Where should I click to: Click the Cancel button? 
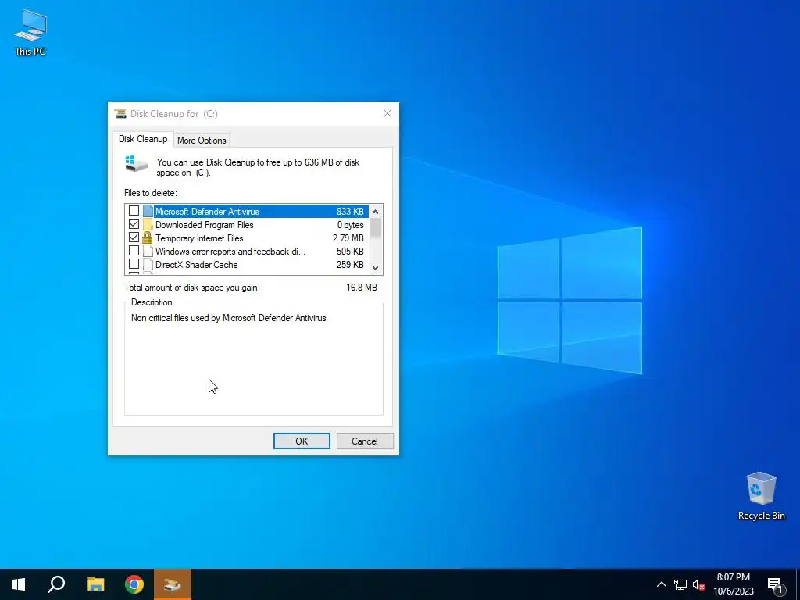pyautogui.click(x=364, y=441)
